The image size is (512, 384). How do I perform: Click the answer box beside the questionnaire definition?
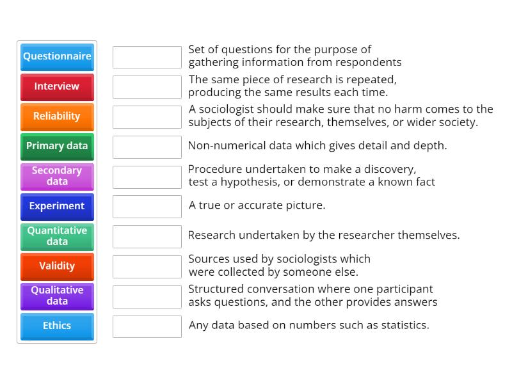click(x=147, y=56)
